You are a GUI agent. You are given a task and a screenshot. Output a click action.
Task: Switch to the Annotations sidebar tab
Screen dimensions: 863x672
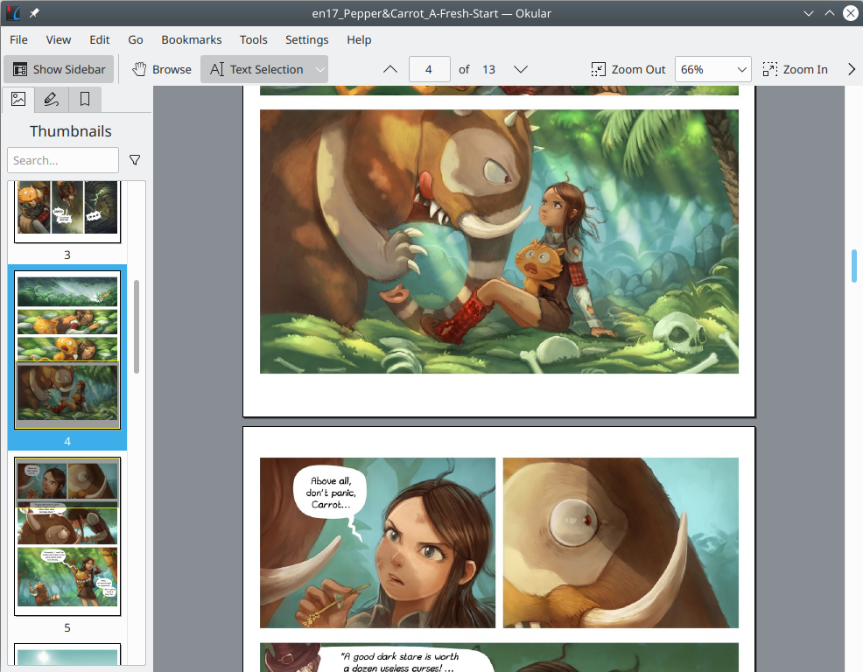(x=51, y=99)
